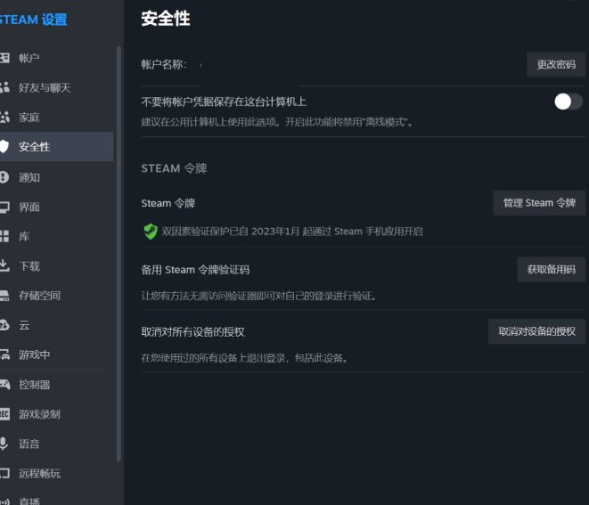Select 存储空间 in the sidebar

pyautogui.click(x=57, y=296)
